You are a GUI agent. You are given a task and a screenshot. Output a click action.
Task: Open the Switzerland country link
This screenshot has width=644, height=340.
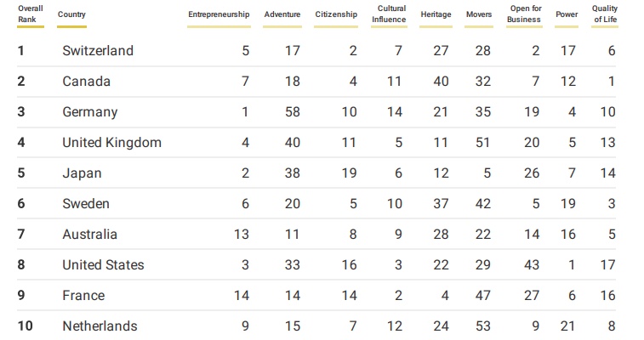pos(98,51)
